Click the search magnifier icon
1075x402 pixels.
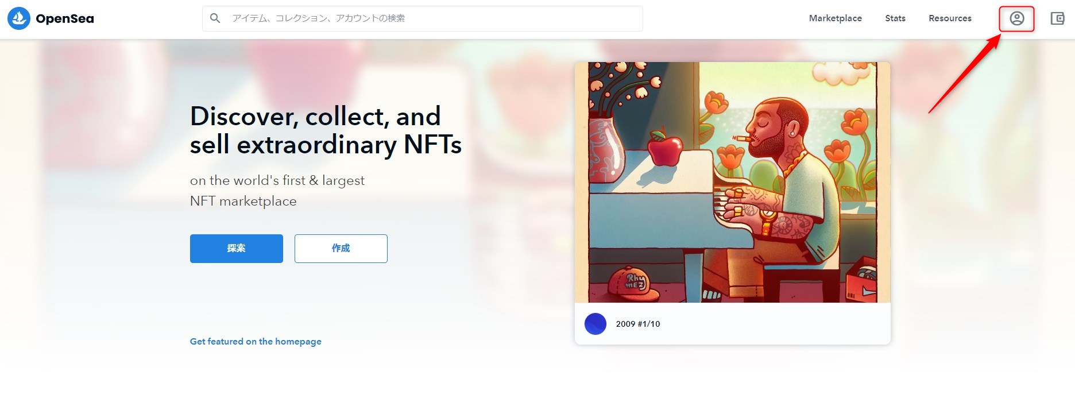[215, 18]
